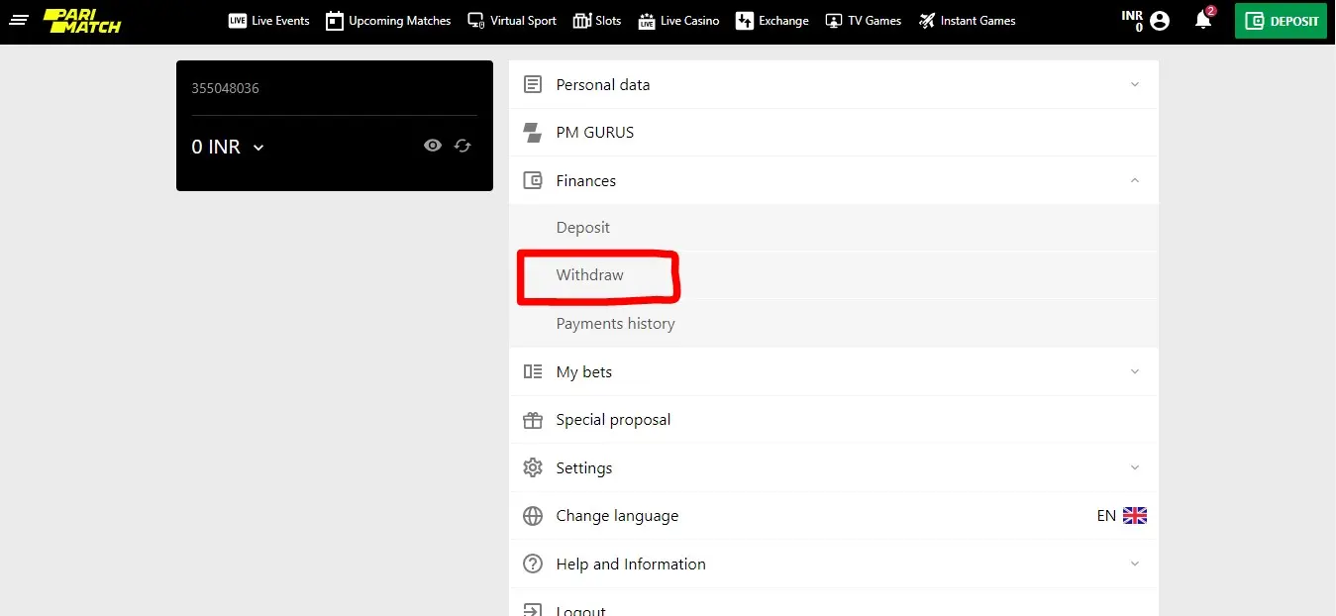This screenshot has height=616, width=1336.
Task: Click the Change language globe icon
Action: click(x=533, y=516)
